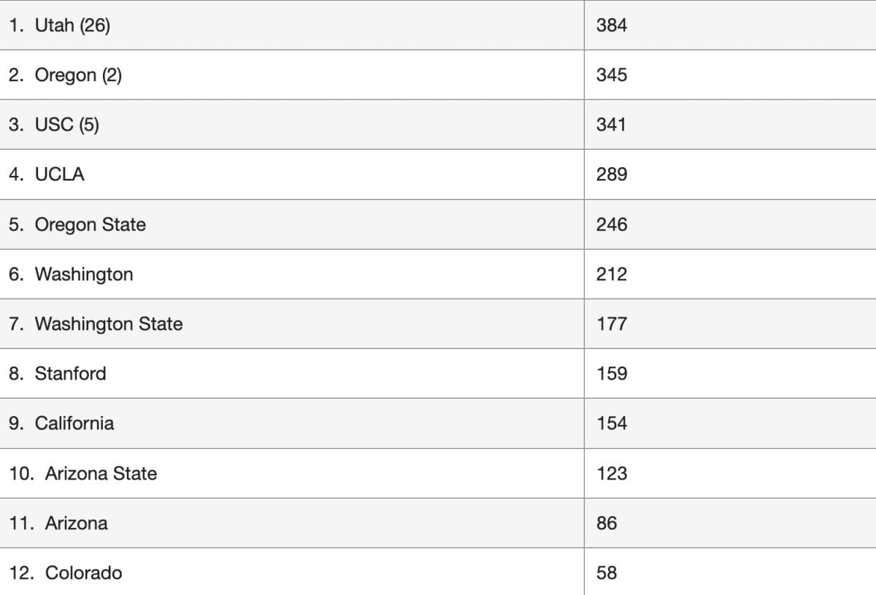This screenshot has width=876, height=595.
Task: Click the "USC (5)" team entry
Action: coord(66,125)
